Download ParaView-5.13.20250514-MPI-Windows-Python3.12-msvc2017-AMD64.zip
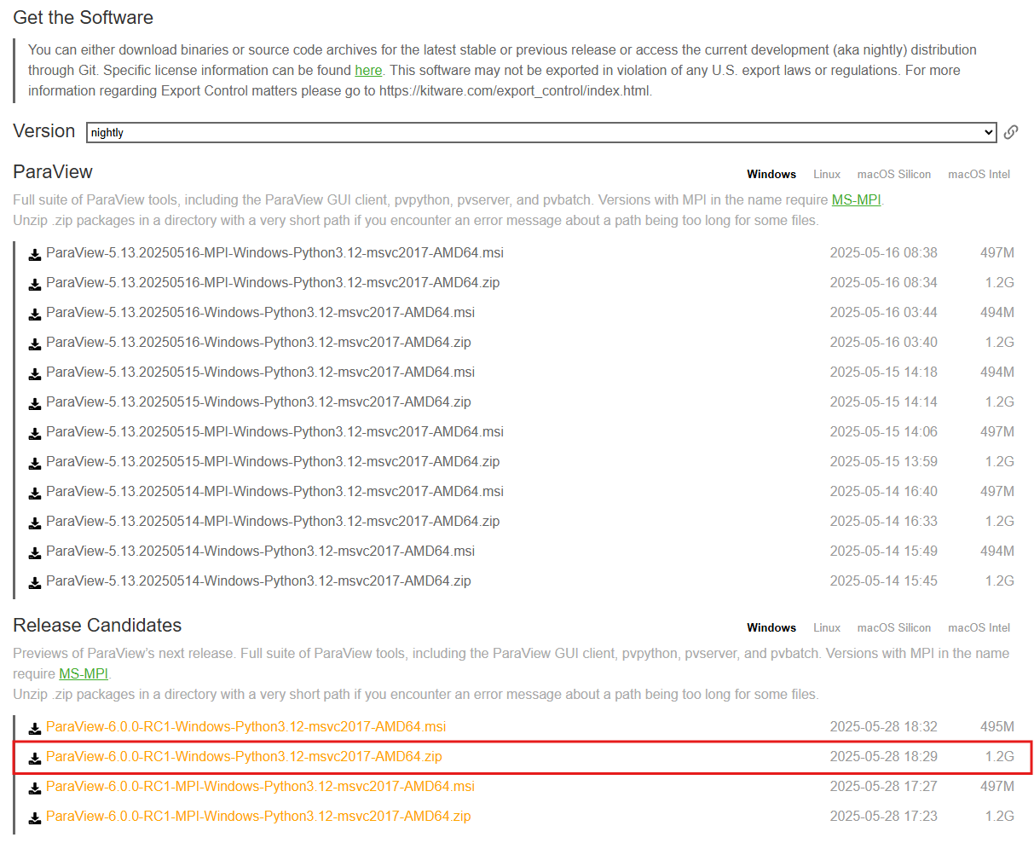1034x849 pixels. (x=273, y=521)
